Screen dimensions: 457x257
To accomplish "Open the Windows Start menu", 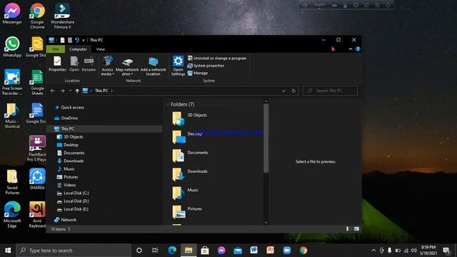I will tap(8, 251).
